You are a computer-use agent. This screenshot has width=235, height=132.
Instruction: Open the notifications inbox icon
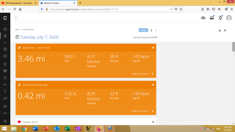pos(212,18)
